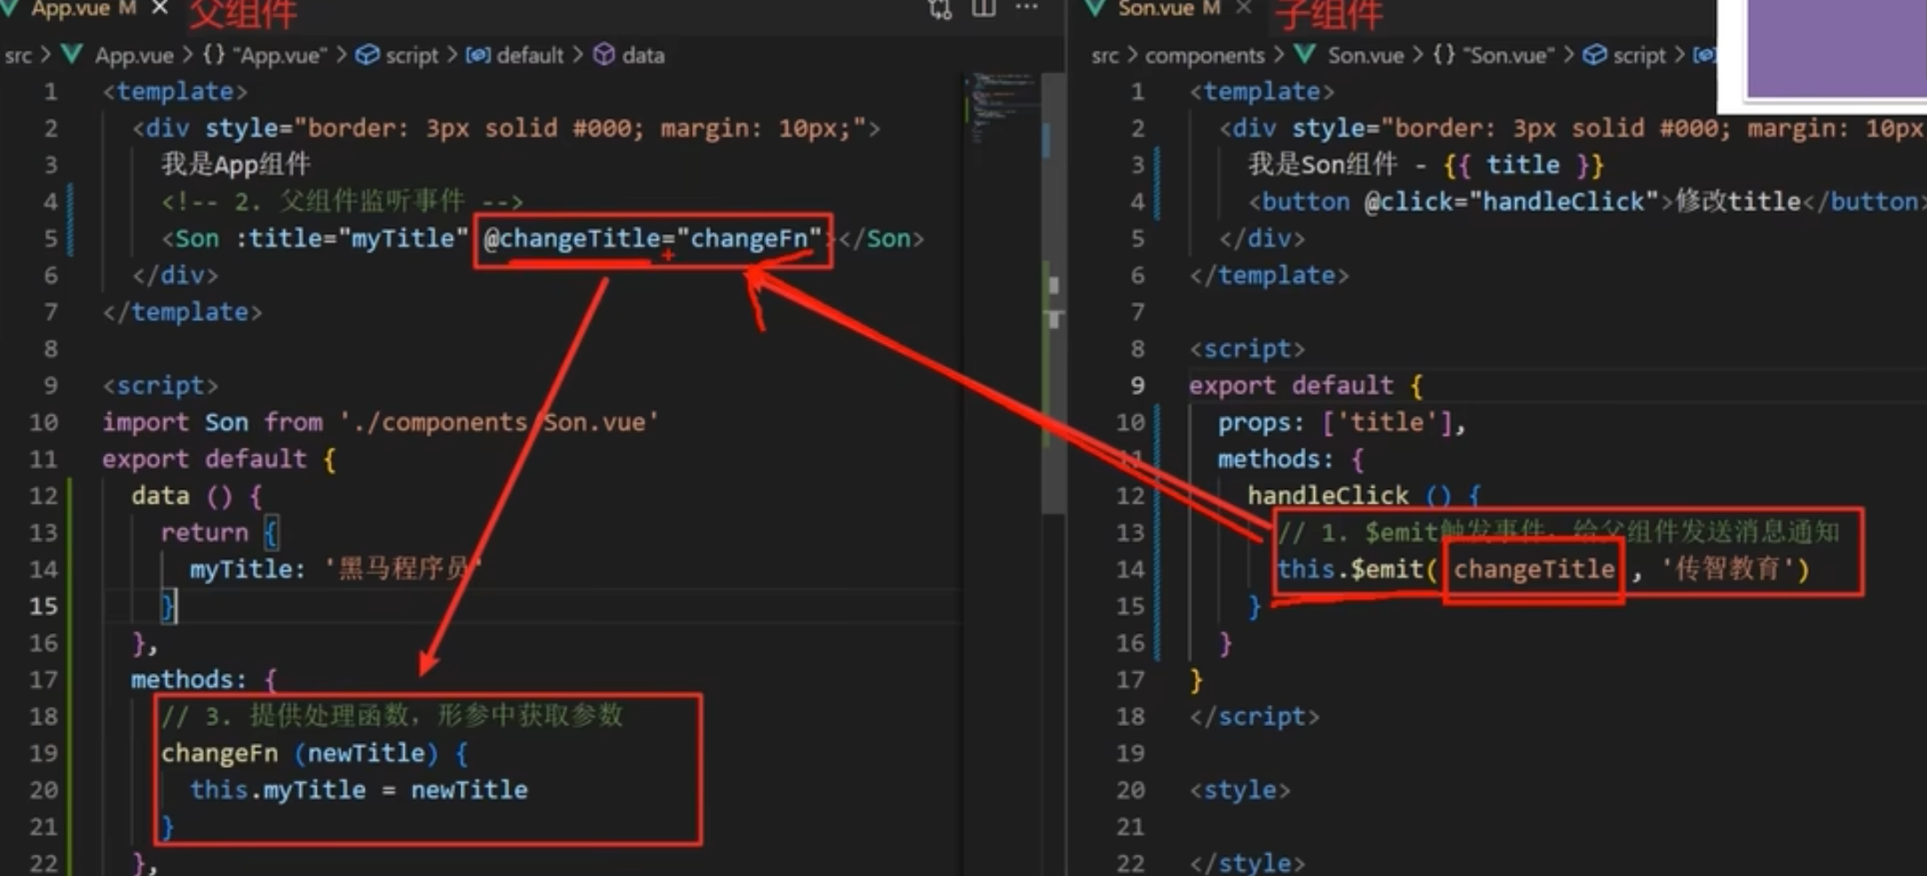Click the '提供处理函数' comment line
The width and height of the screenshot is (1927, 876).
coord(392,716)
